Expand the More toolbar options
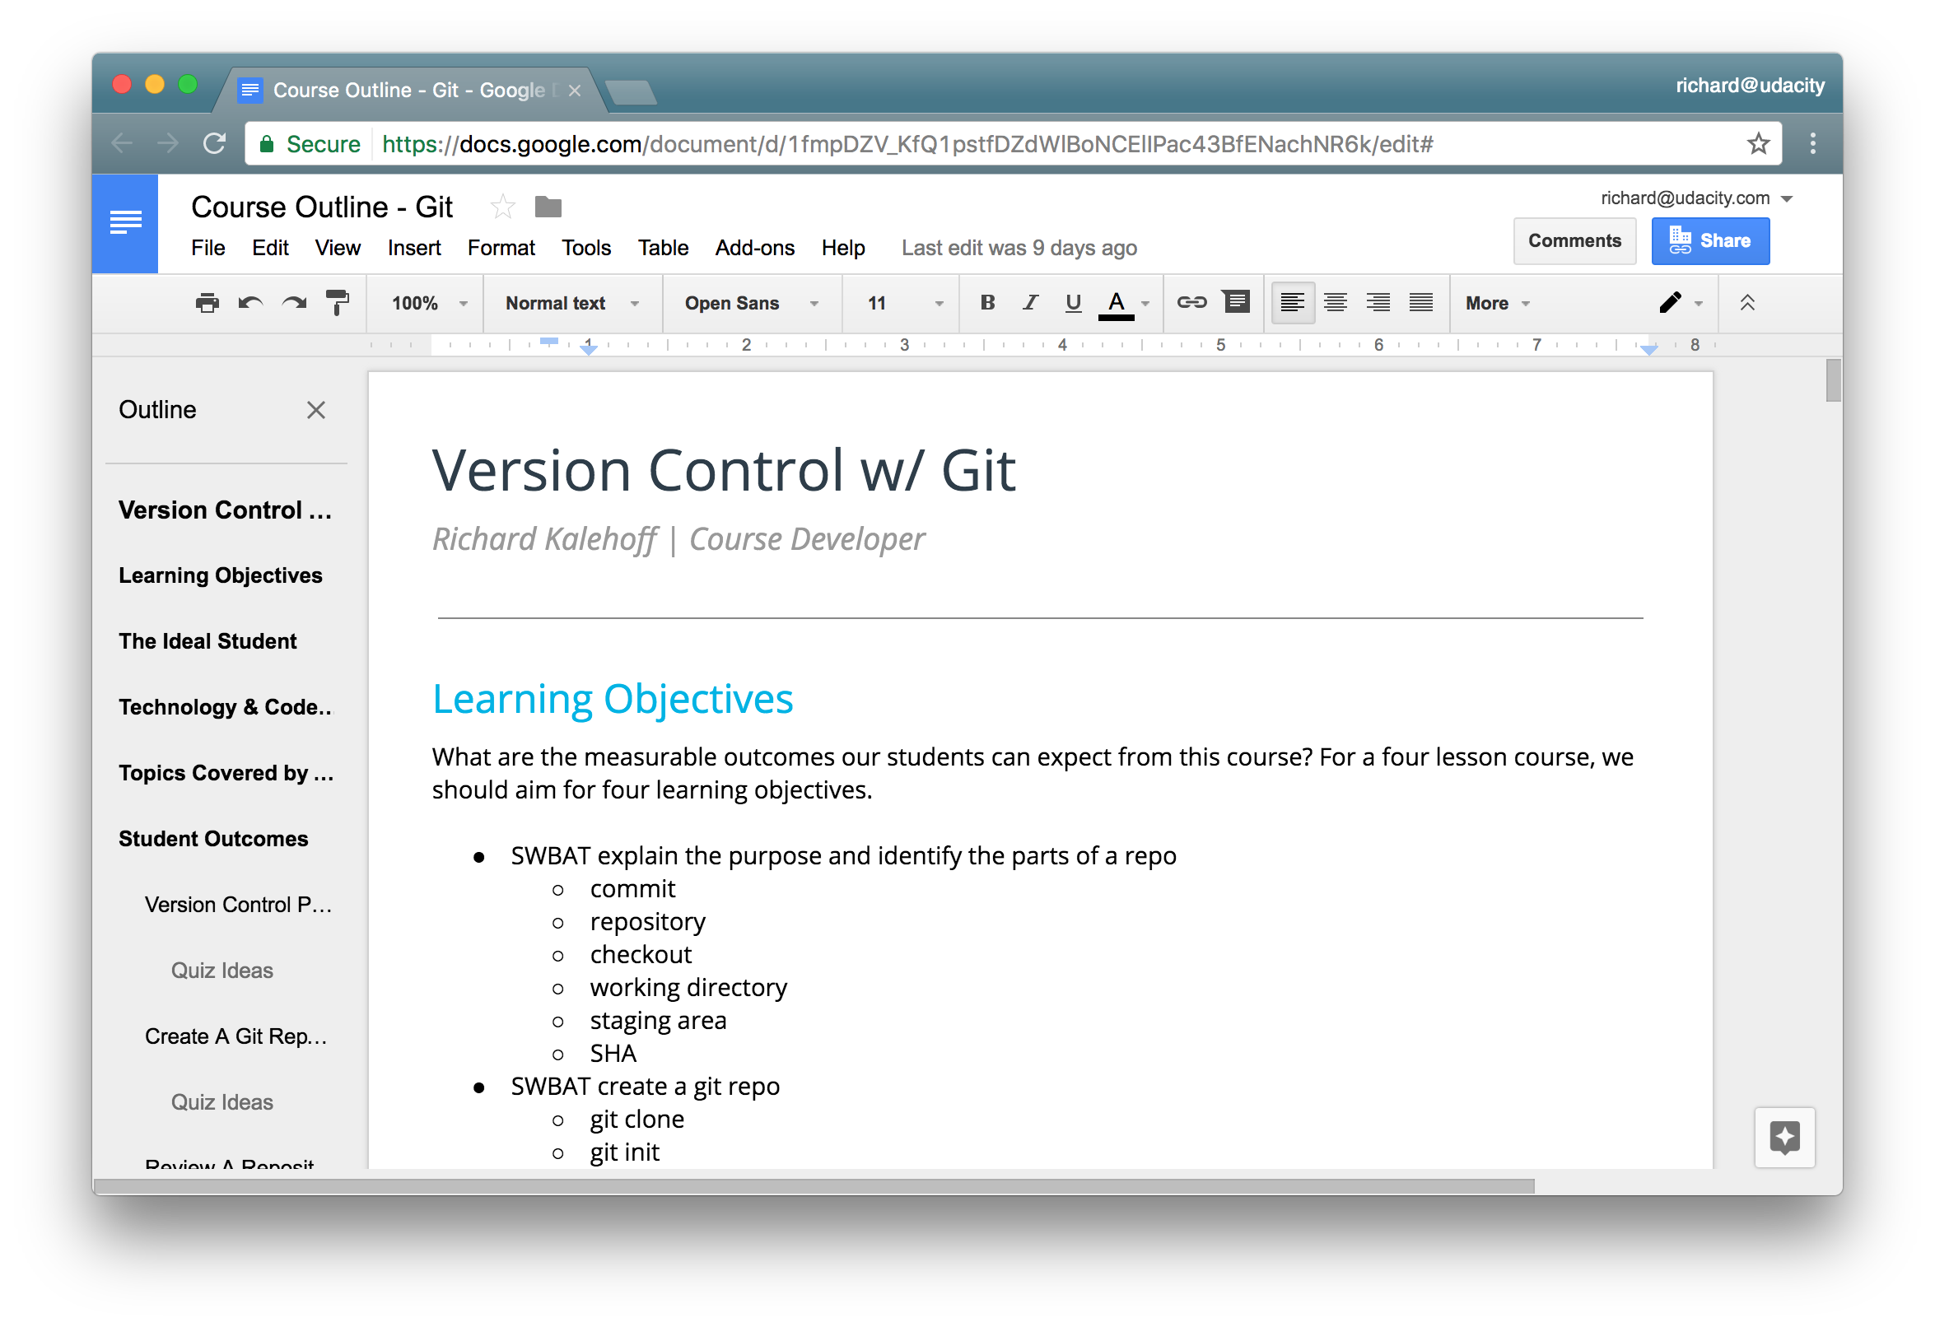The height and width of the screenshot is (1327, 1935). (x=1494, y=303)
